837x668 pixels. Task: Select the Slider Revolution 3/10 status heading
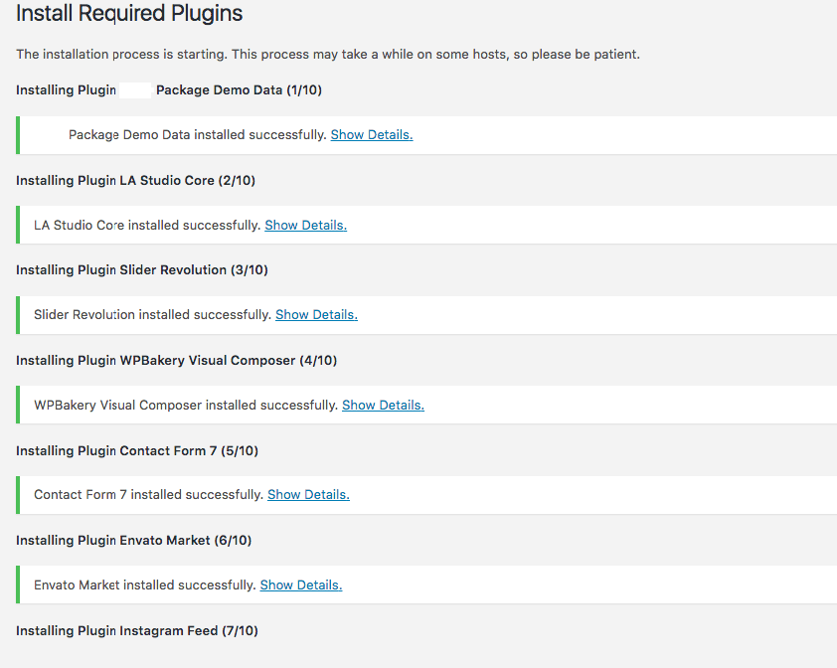point(141,269)
